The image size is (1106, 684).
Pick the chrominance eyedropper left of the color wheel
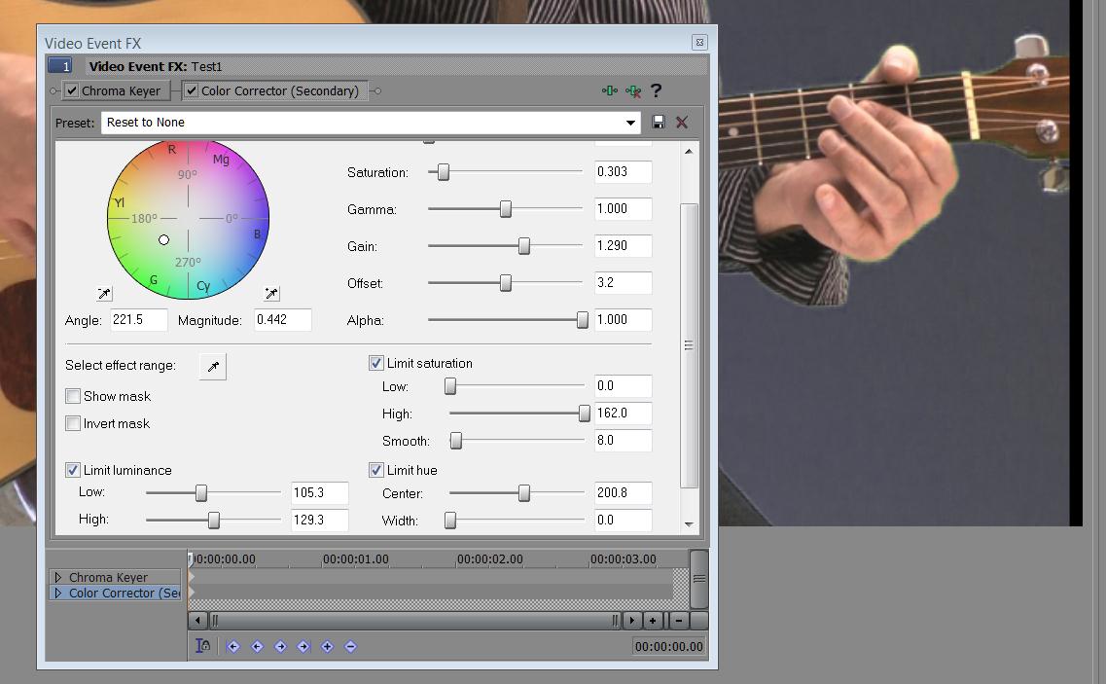(104, 294)
